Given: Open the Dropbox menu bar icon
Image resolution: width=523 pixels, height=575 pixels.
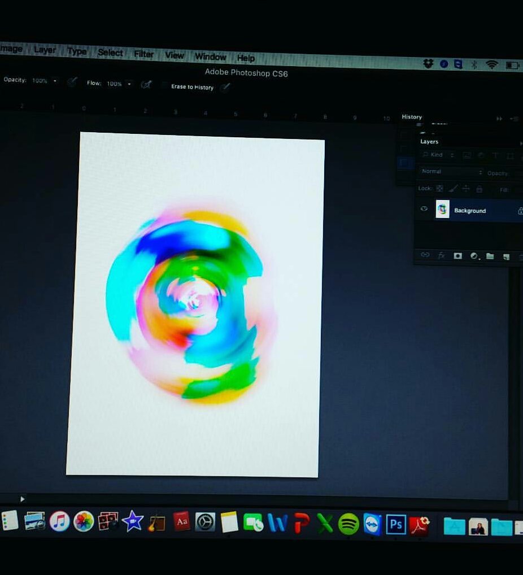Looking at the screenshot, I should click(x=428, y=63).
